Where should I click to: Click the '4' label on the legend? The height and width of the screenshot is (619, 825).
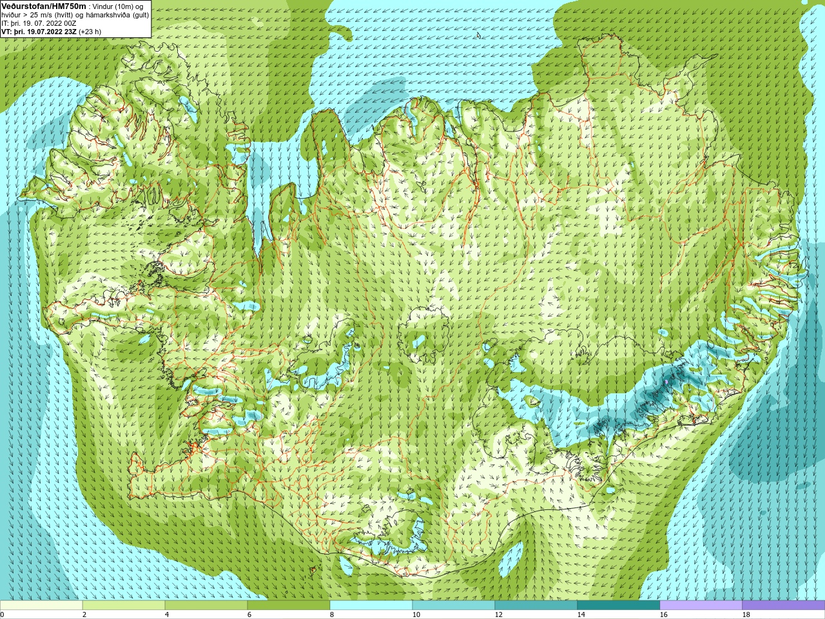pos(166,615)
